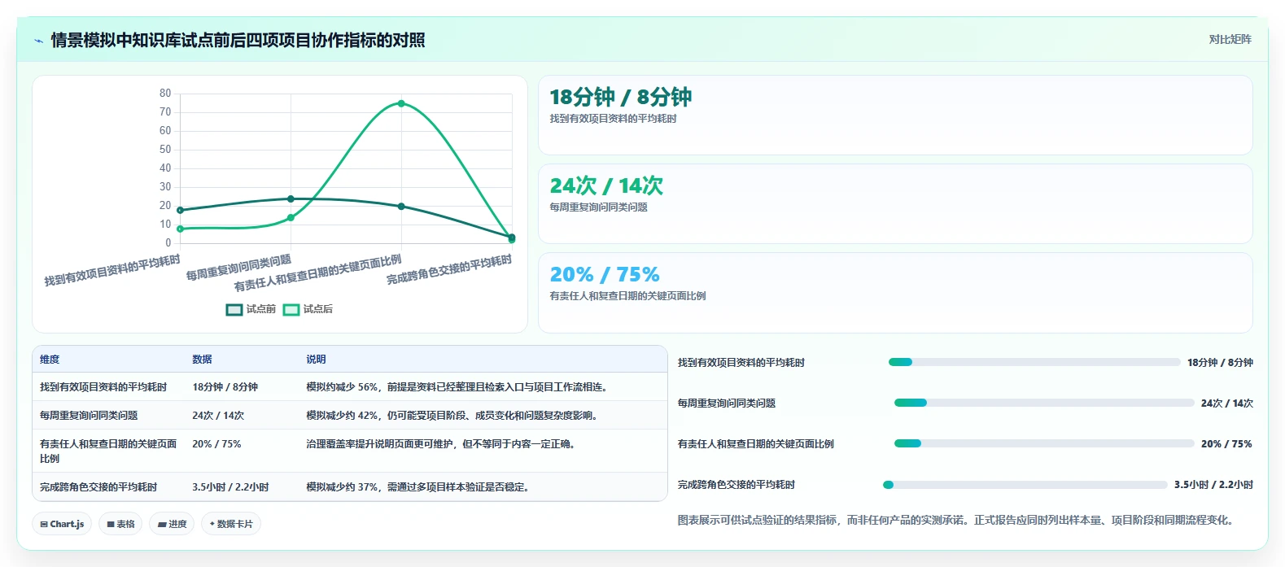The height and width of the screenshot is (567, 1285).
Task: Click the 数据卡片 tag chip
Action: click(x=231, y=524)
